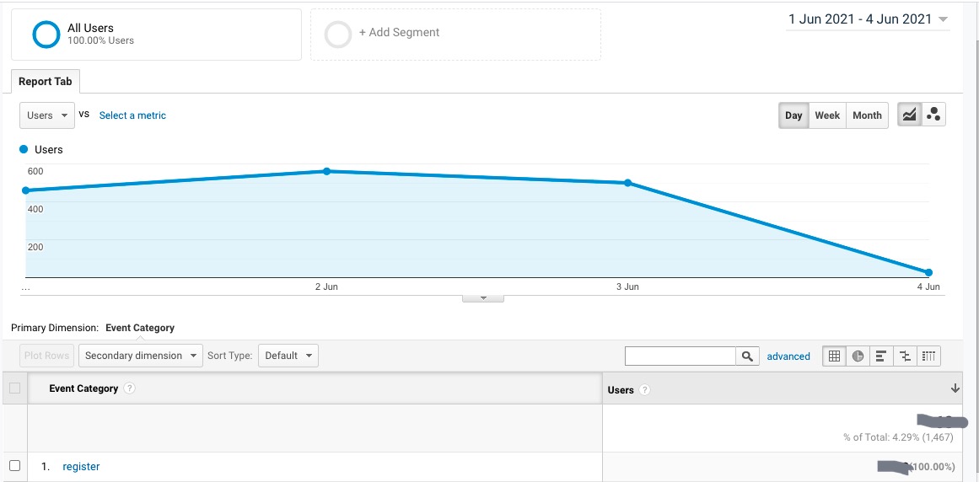Select the data table view icon
Image resolution: width=979 pixels, height=482 pixels.
(834, 356)
